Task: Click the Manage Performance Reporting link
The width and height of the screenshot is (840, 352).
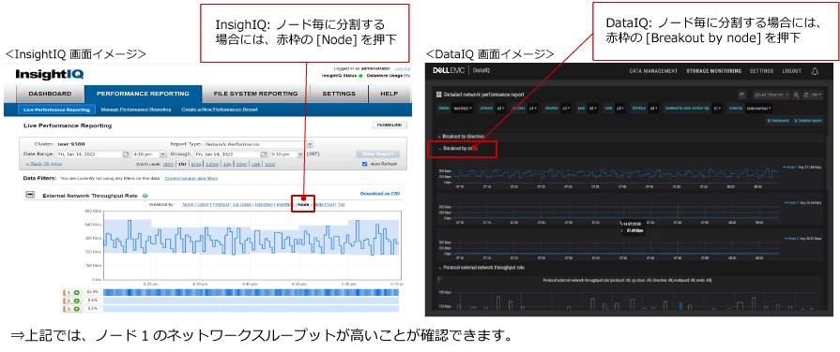Action: click(x=135, y=109)
